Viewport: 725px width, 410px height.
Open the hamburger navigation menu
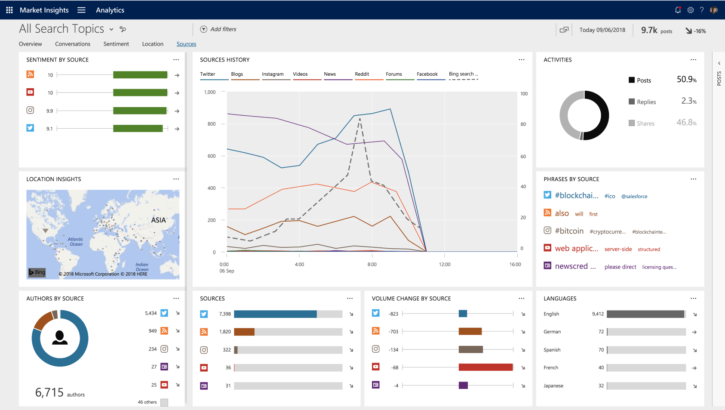[x=81, y=10]
